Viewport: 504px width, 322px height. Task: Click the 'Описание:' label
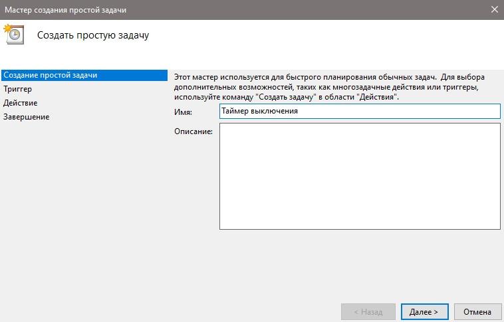[193, 131]
